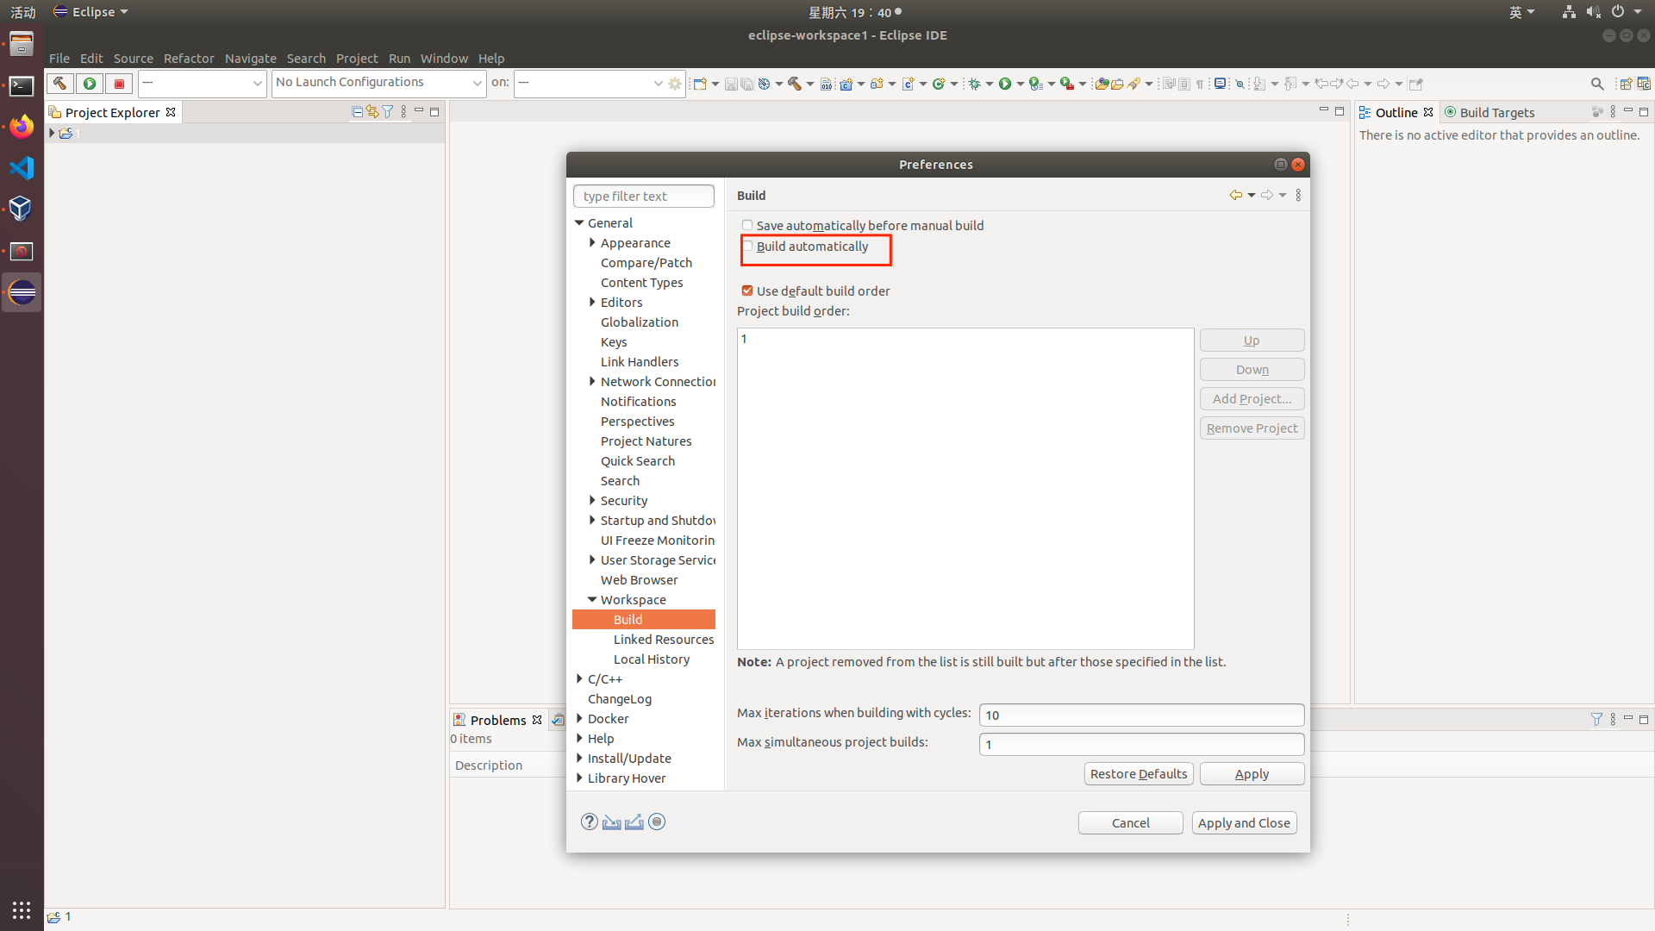The image size is (1655, 931).
Task: Select project 1 in build order list
Action: tap(965, 339)
